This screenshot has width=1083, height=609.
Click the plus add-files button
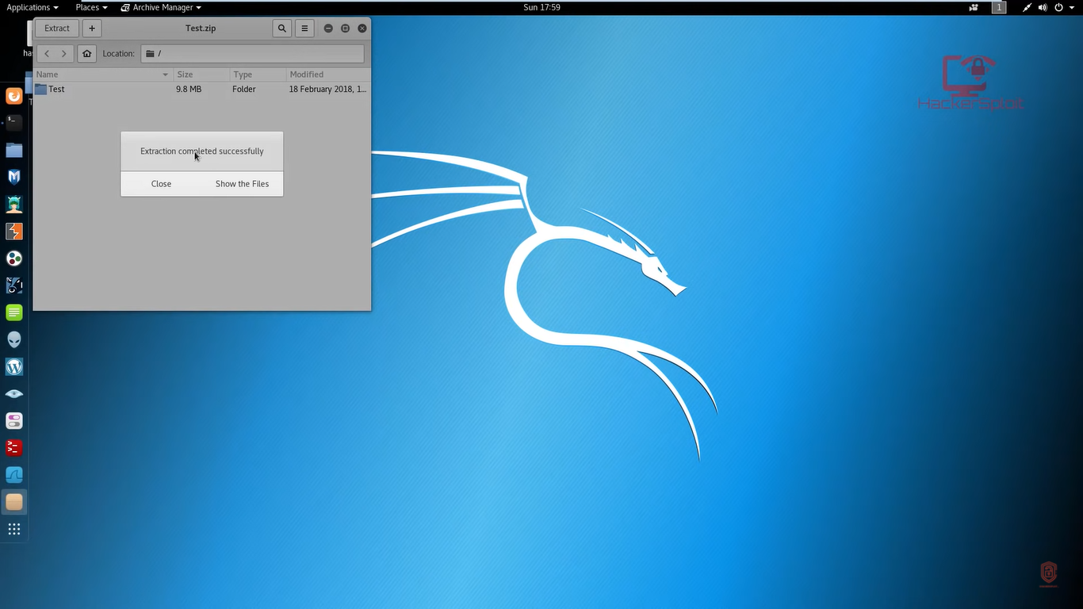[92, 29]
